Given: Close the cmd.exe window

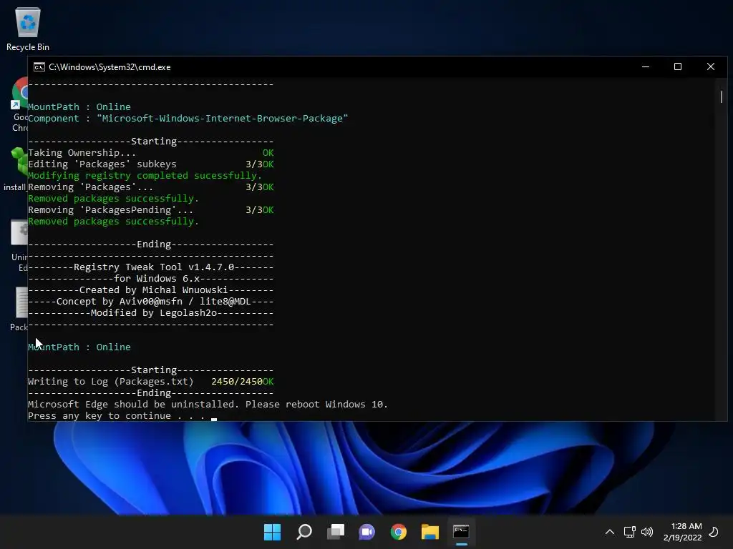Looking at the screenshot, I should tap(711, 66).
